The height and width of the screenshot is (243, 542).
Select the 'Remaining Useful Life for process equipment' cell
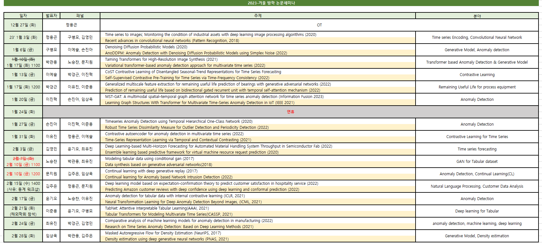[x=477, y=87]
